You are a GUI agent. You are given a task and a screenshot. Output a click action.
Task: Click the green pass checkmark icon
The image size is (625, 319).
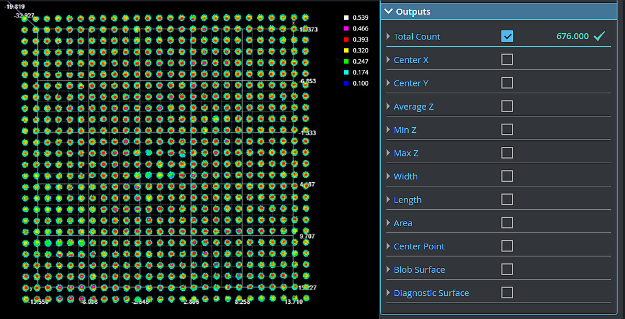point(599,37)
